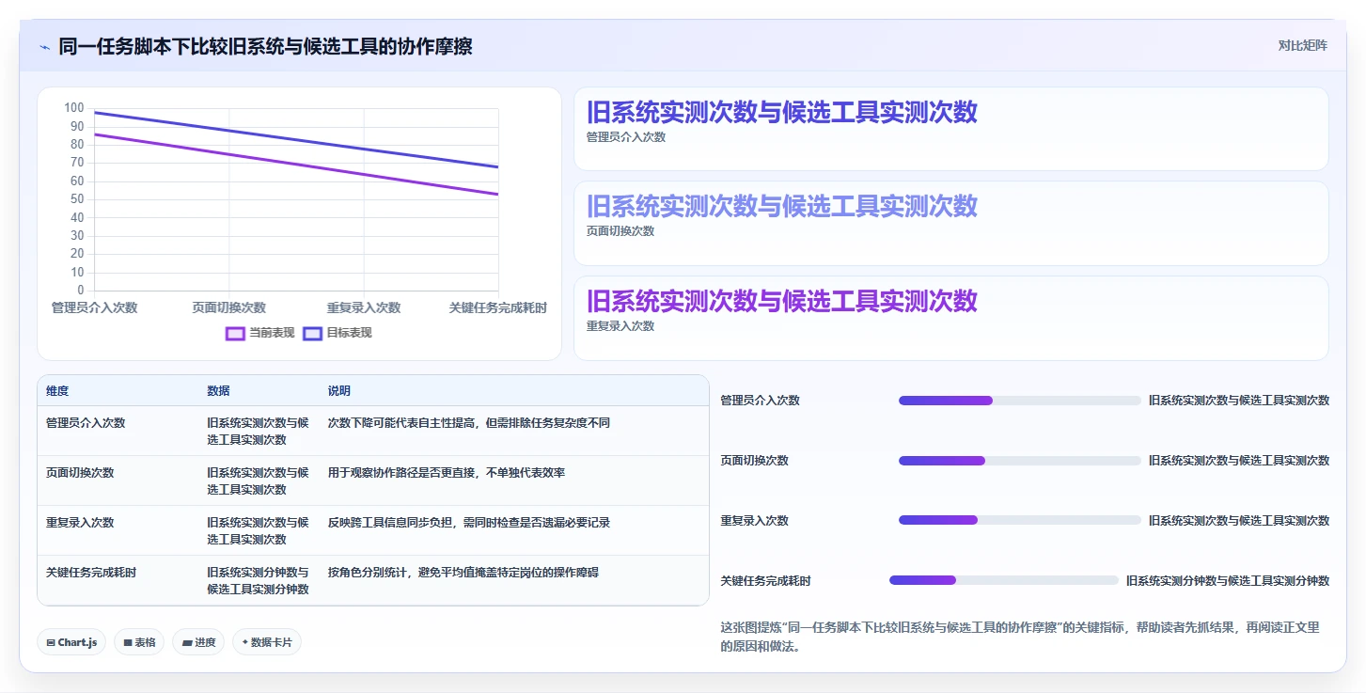1366x693 pixels.
Task: Click the icon inside the 表格 chip
Action: click(128, 642)
